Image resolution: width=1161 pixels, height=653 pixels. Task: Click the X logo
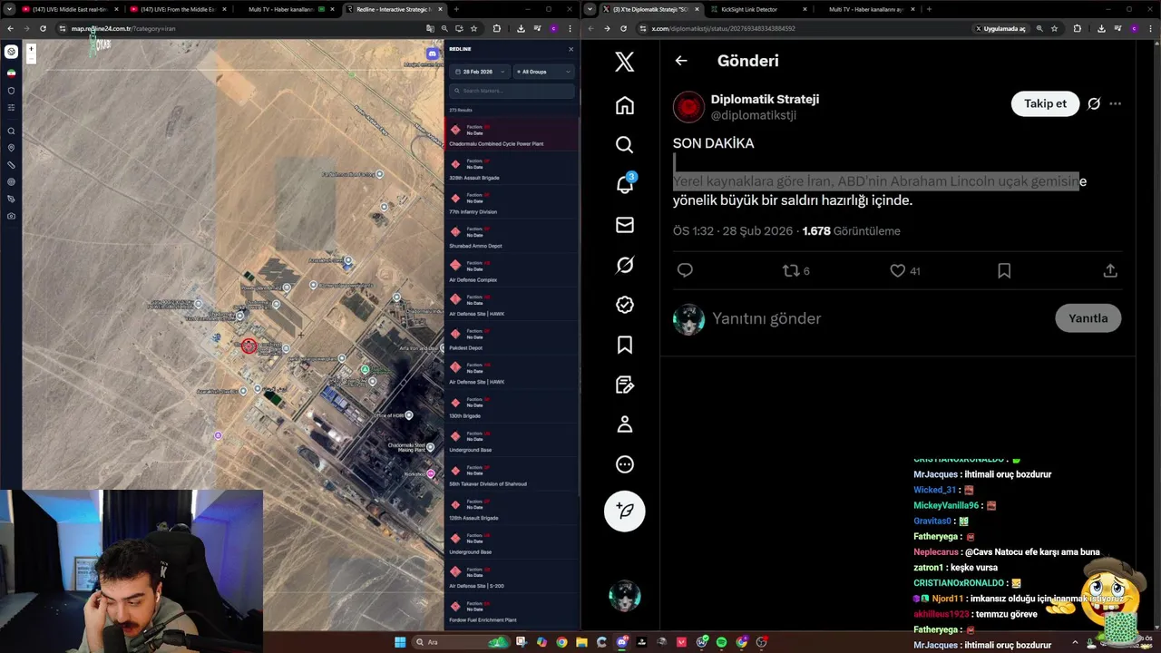[624, 62]
